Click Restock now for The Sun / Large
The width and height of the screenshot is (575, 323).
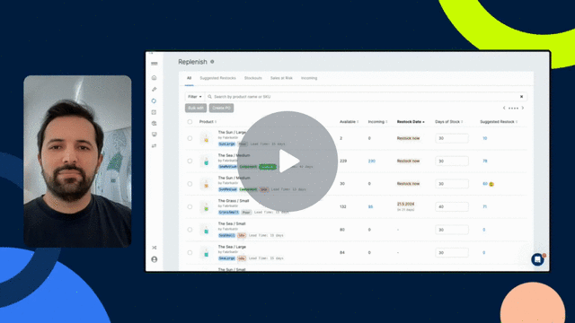[408, 138]
